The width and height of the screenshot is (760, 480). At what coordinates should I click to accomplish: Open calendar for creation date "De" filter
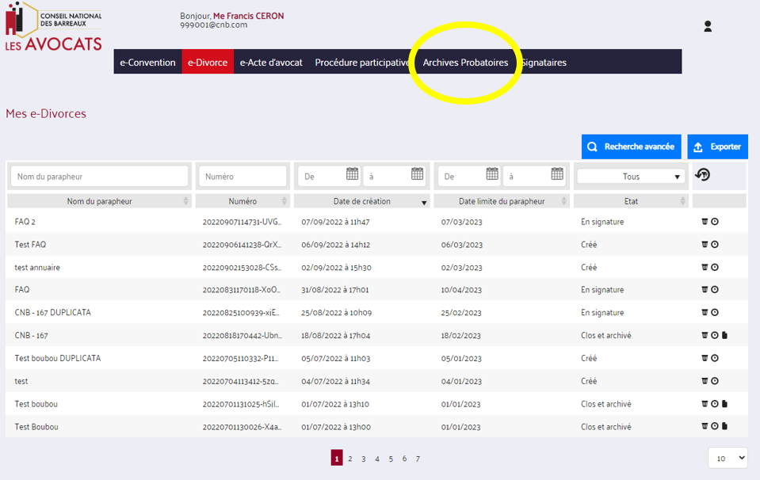pyautogui.click(x=353, y=173)
